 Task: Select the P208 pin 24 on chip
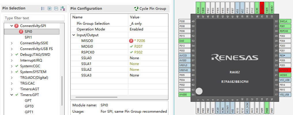coord(285,60)
